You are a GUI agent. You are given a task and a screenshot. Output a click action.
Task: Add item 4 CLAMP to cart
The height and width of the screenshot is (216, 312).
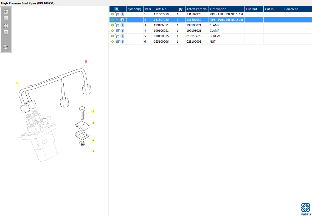point(117,31)
